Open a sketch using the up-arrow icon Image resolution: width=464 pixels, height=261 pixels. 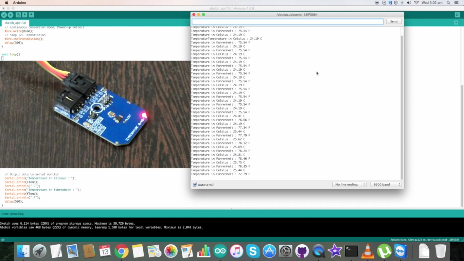[x=24, y=15]
